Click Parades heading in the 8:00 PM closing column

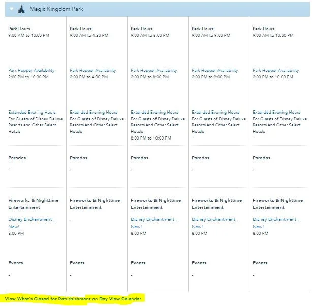[x=139, y=158]
